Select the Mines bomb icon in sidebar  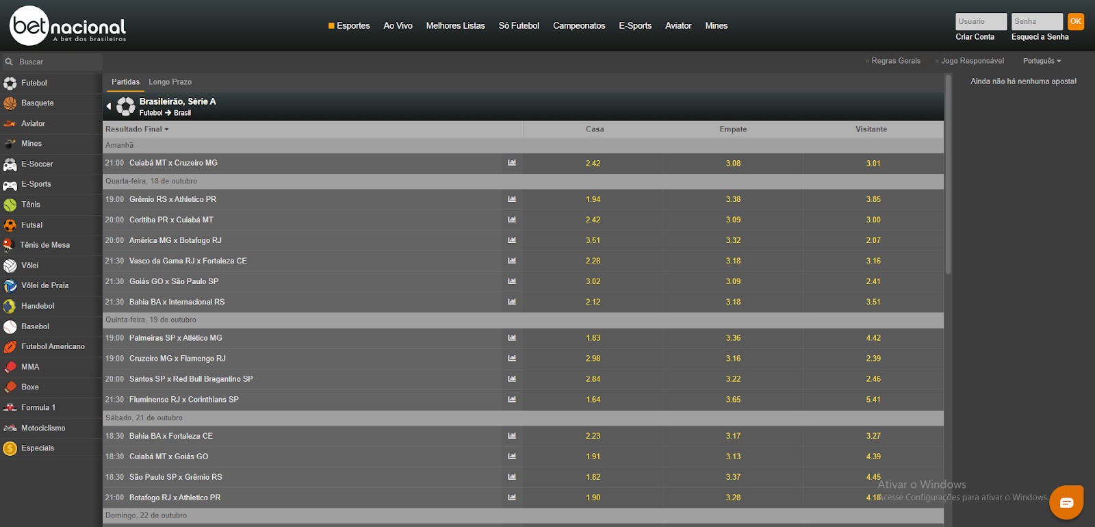point(10,144)
